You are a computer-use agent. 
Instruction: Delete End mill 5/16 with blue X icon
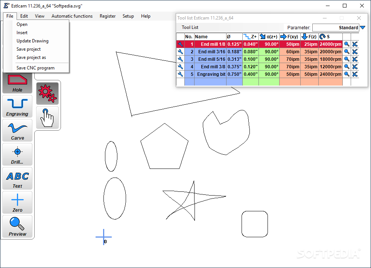click(355, 59)
